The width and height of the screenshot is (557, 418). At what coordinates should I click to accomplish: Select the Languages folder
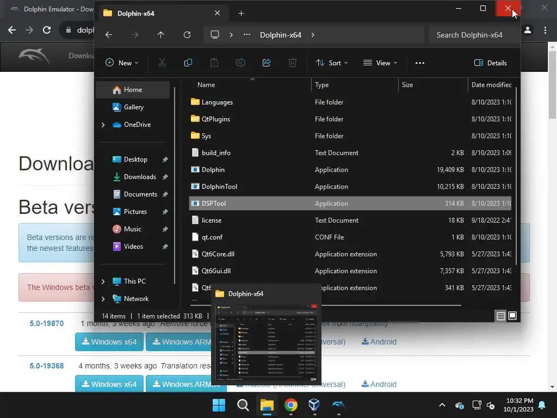(x=350, y=102)
